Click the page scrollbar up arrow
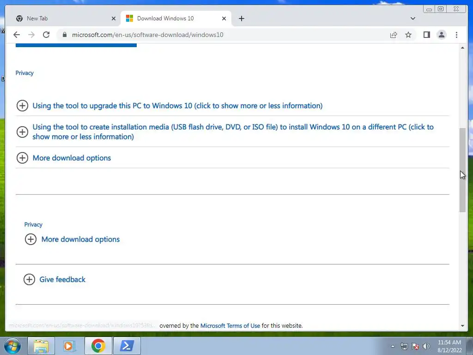 point(462,48)
